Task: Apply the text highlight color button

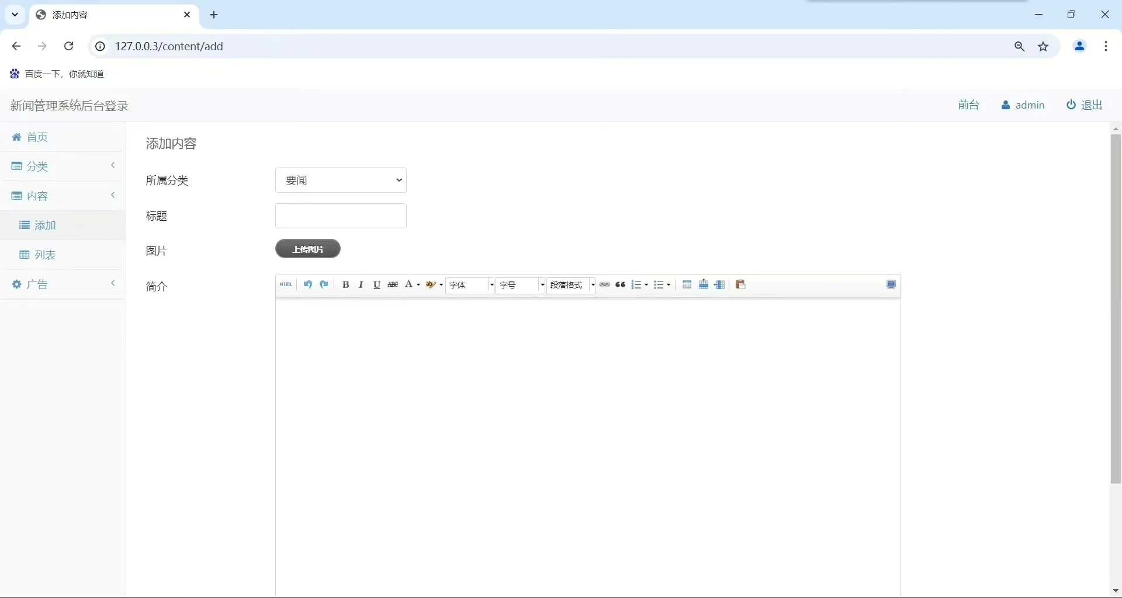Action: click(x=431, y=285)
